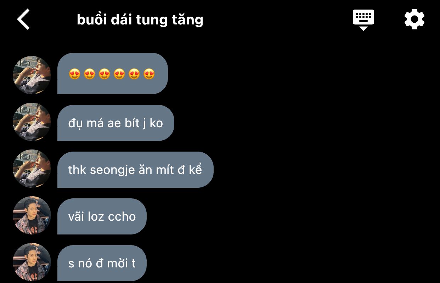Click the word "seongje" in the message
Image resolution: width=440 pixels, height=283 pixels.
pos(112,170)
